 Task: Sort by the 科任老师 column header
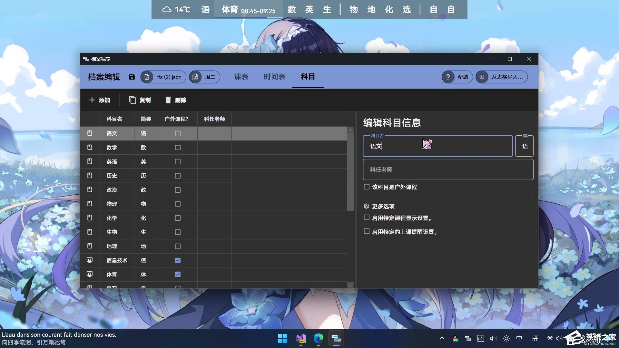(x=214, y=119)
